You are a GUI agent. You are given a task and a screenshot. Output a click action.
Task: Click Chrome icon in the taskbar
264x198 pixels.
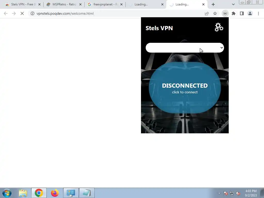tap(39, 193)
